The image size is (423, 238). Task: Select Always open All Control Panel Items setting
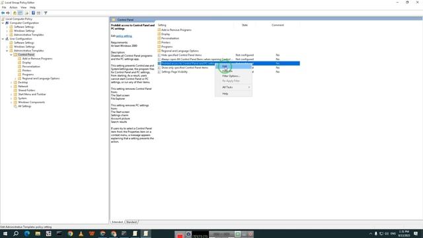(x=197, y=59)
